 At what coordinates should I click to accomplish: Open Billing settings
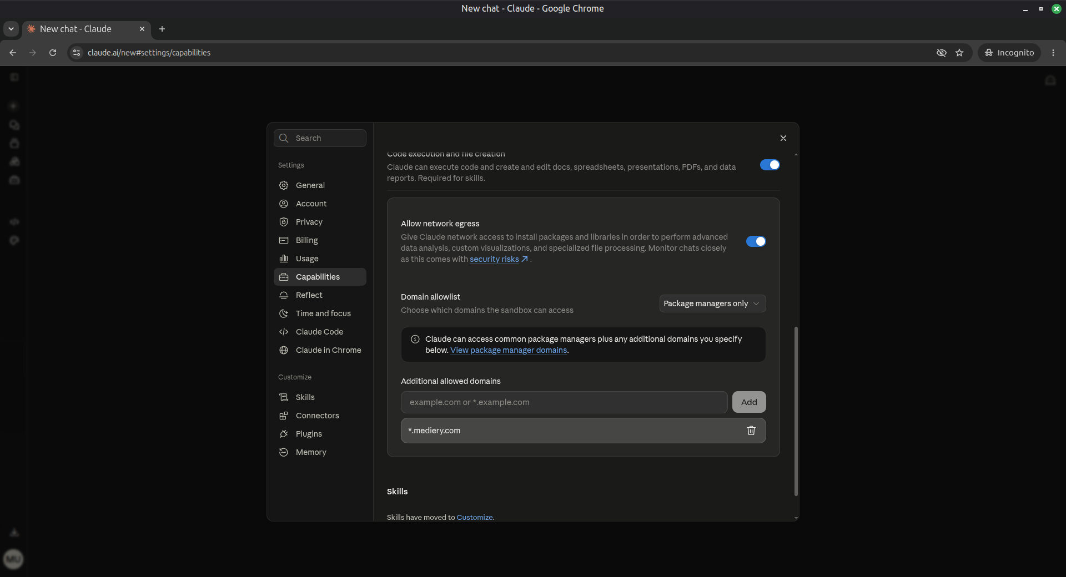[320, 240]
